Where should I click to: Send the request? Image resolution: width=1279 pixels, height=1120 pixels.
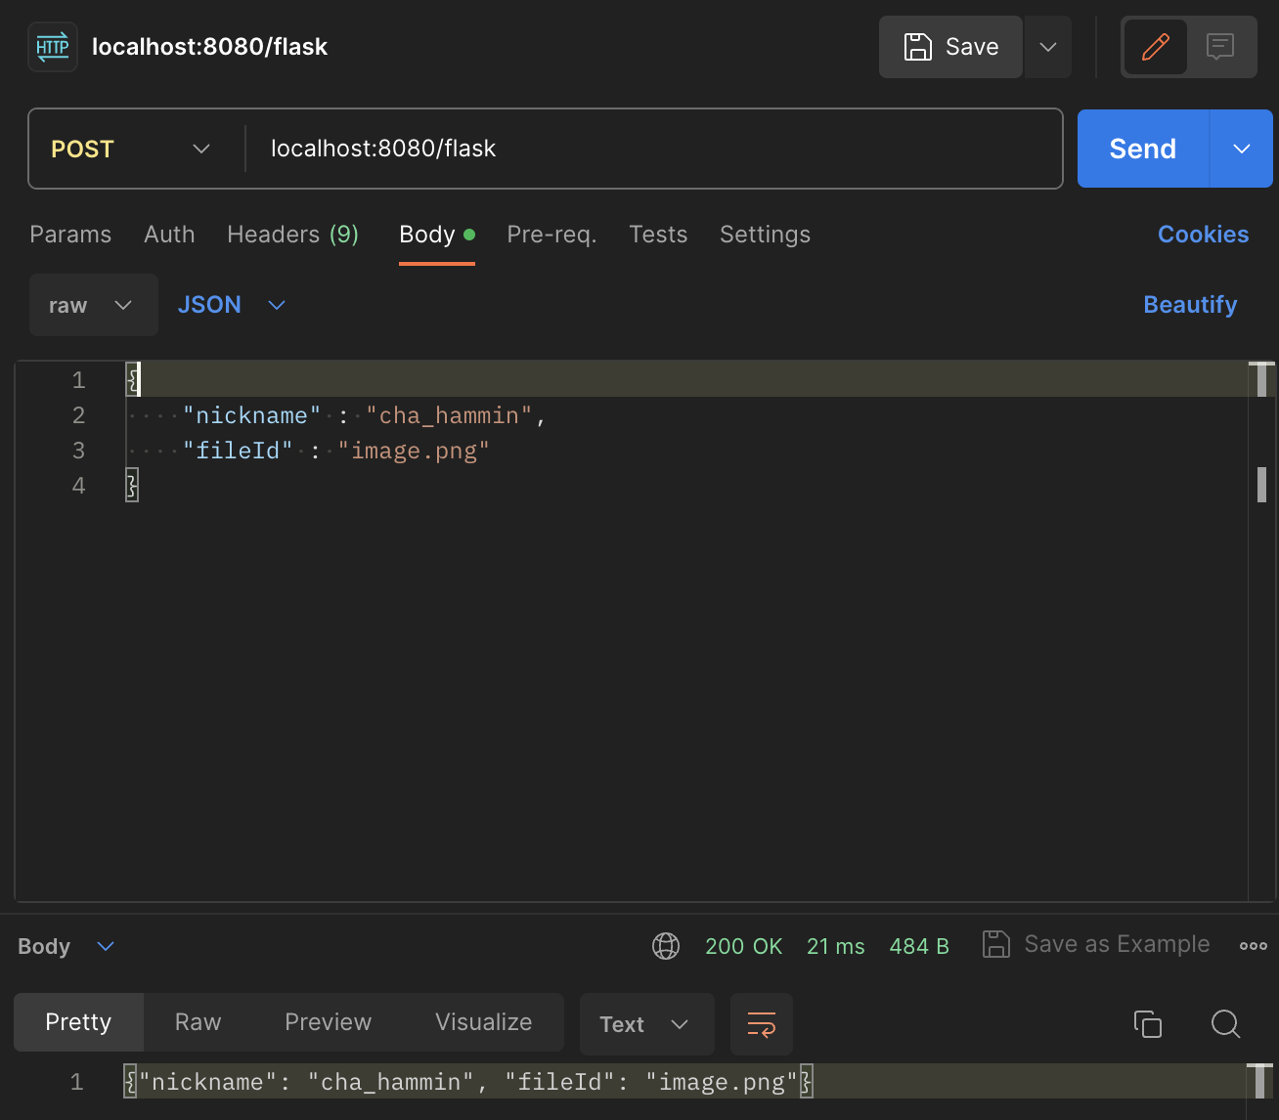(x=1143, y=149)
